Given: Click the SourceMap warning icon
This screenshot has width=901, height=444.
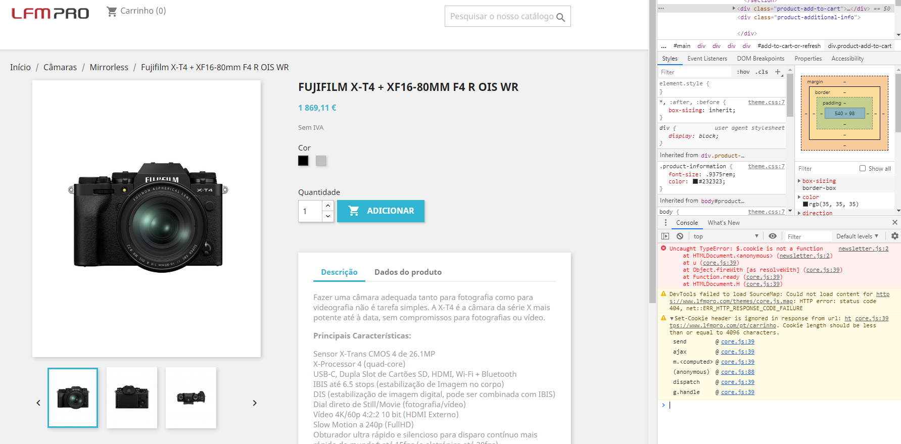Looking at the screenshot, I should point(663,293).
